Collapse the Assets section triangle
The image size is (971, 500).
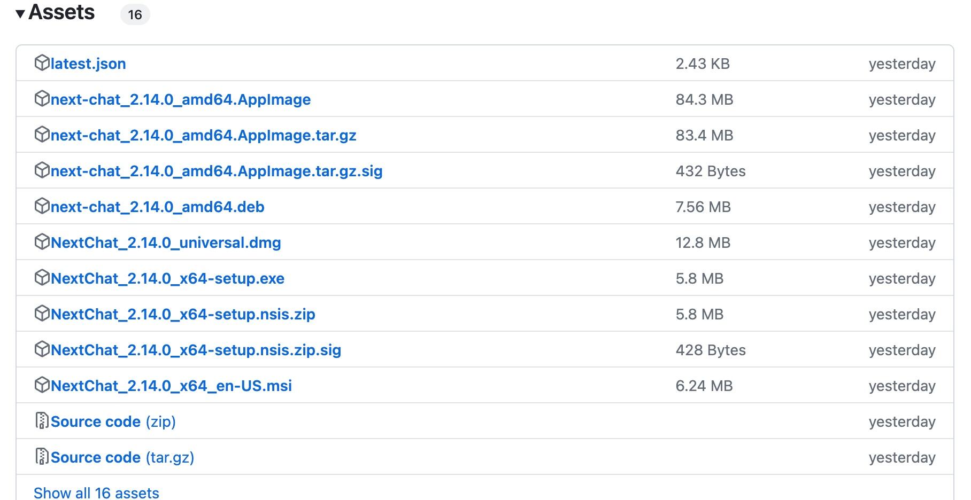click(20, 14)
